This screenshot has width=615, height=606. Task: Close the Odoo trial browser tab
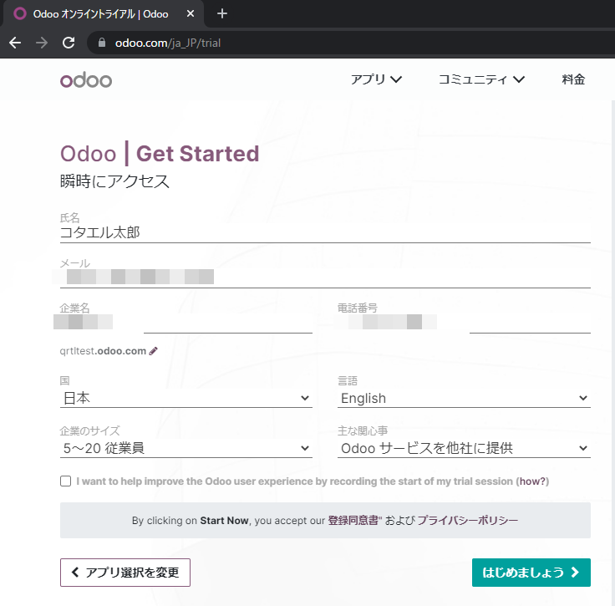tap(191, 13)
